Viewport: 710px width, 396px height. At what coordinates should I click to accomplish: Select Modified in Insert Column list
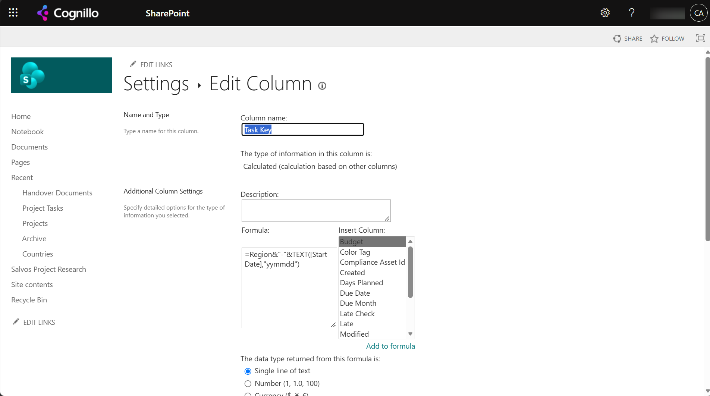pyautogui.click(x=372, y=334)
